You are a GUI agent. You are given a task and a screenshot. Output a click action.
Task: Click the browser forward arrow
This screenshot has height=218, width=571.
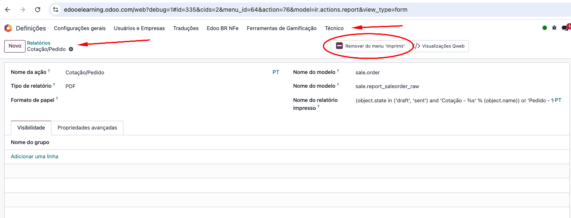(x=23, y=9)
